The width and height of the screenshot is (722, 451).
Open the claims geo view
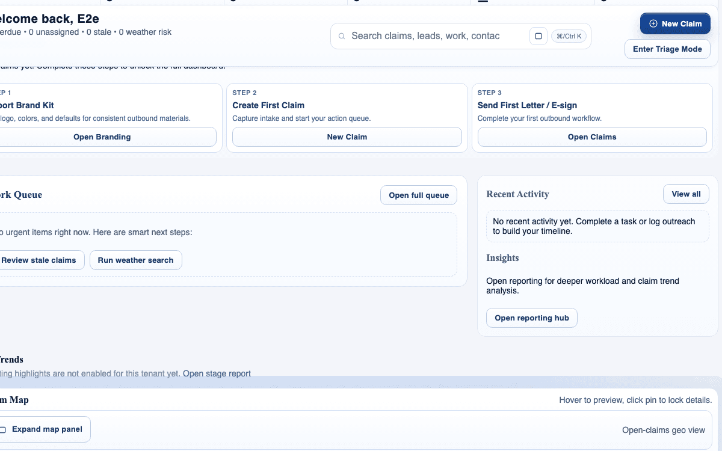pos(663,430)
